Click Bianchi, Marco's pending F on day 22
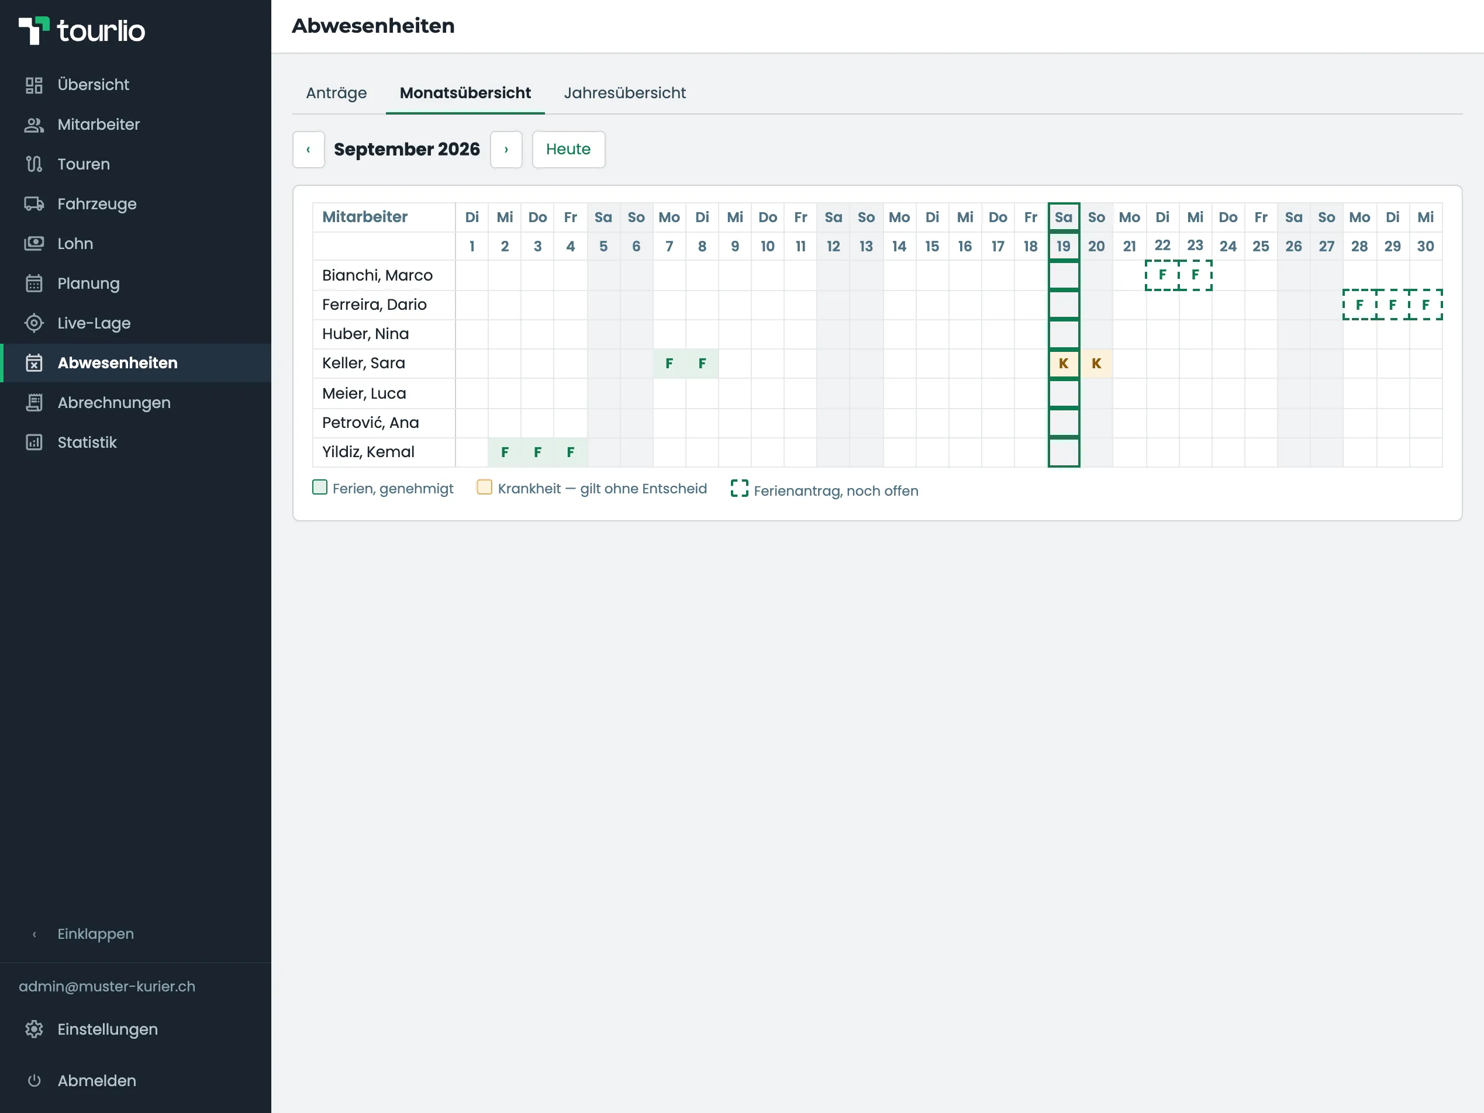The width and height of the screenshot is (1484, 1113). [1162, 275]
